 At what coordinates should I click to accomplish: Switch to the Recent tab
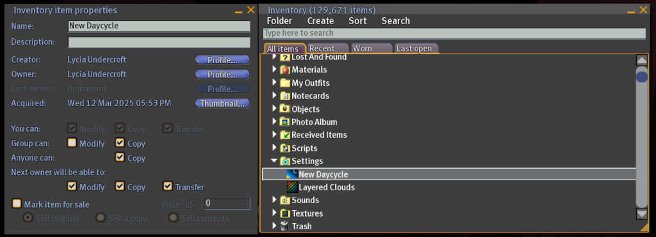point(327,49)
